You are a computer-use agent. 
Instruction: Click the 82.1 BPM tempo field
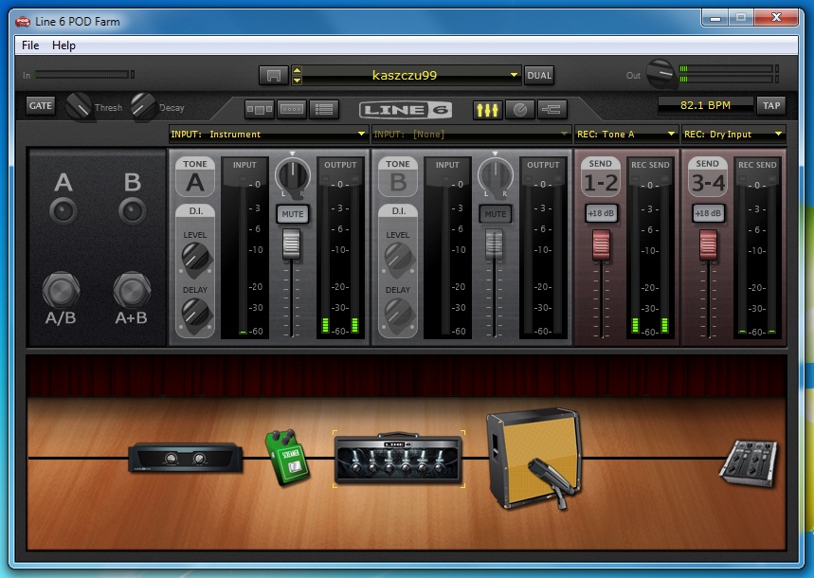[705, 105]
